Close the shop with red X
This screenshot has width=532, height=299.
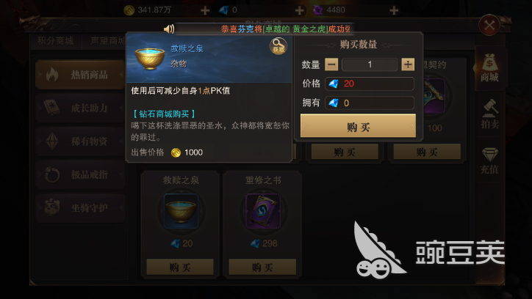click(x=489, y=25)
